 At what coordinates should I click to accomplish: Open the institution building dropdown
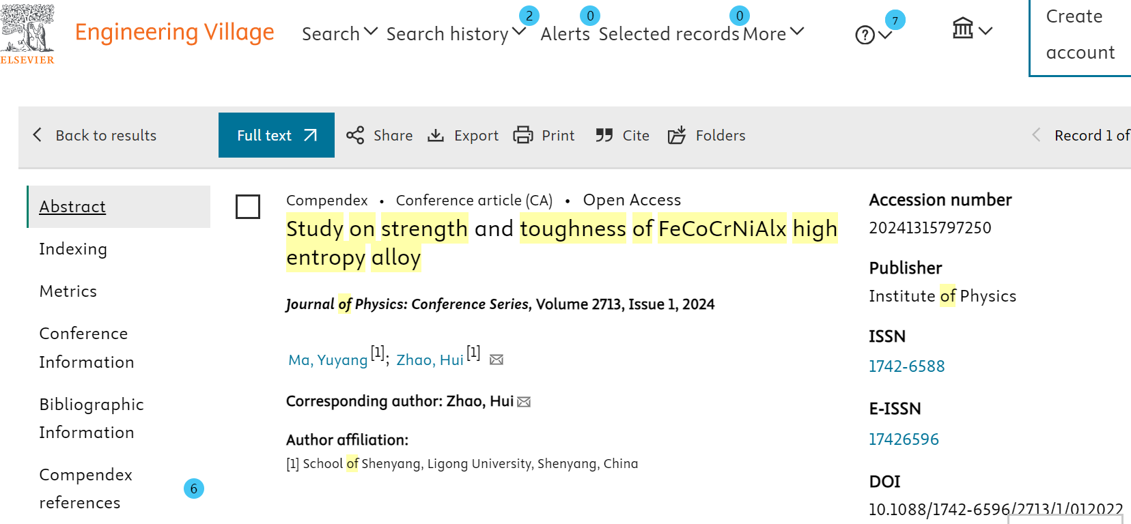coord(973,29)
